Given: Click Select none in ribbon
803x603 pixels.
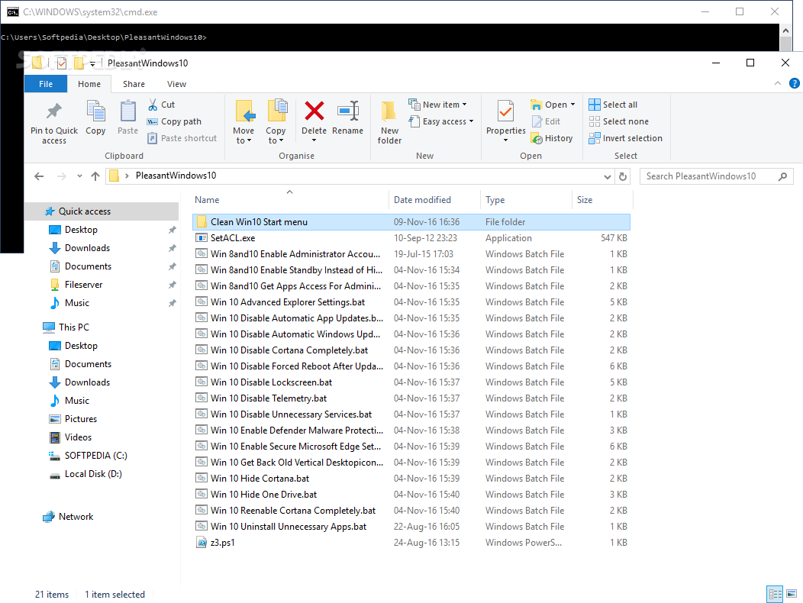Looking at the screenshot, I should pyautogui.click(x=618, y=121).
